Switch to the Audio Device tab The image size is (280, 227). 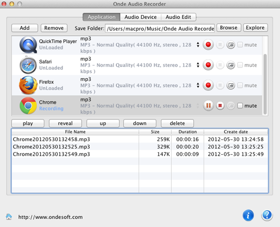tap(140, 17)
